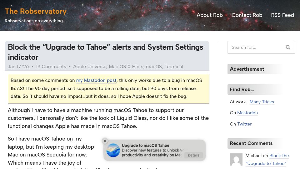Click Michael's commenter avatar

[236, 159]
